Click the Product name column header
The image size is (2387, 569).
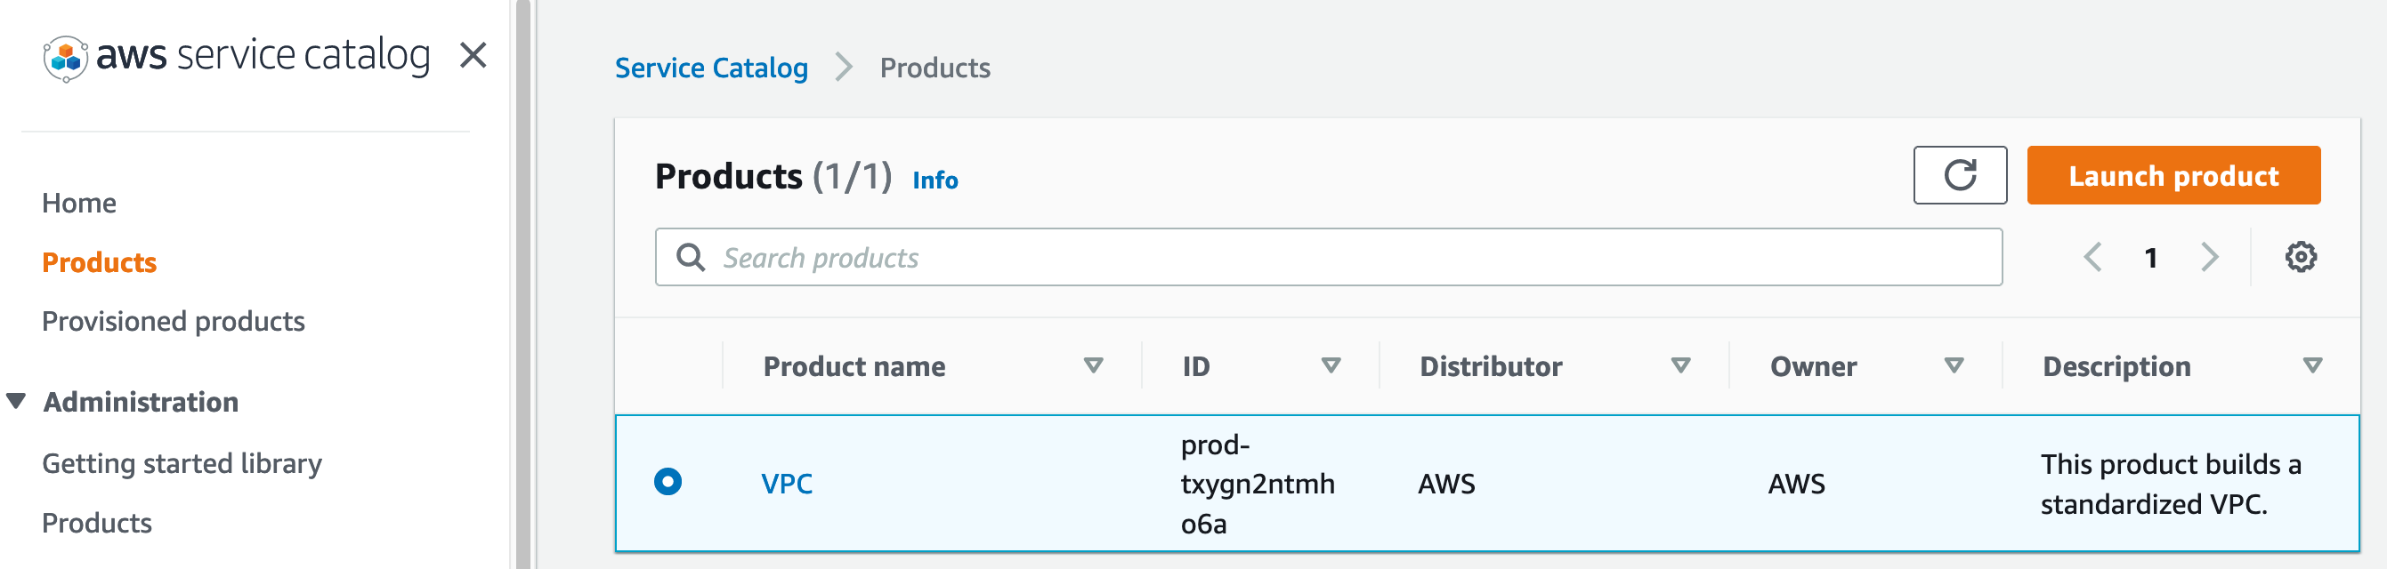pyautogui.click(x=854, y=366)
